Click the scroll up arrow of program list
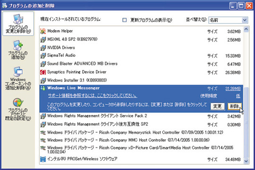Image resolution: width=255 pixels, height=170 pixels. pyautogui.click(x=246, y=29)
